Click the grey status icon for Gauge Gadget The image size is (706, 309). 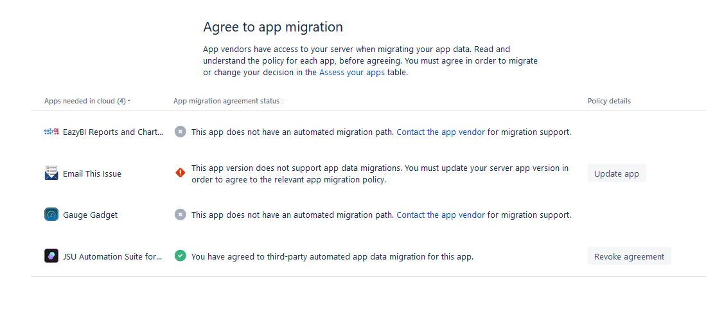tap(181, 215)
